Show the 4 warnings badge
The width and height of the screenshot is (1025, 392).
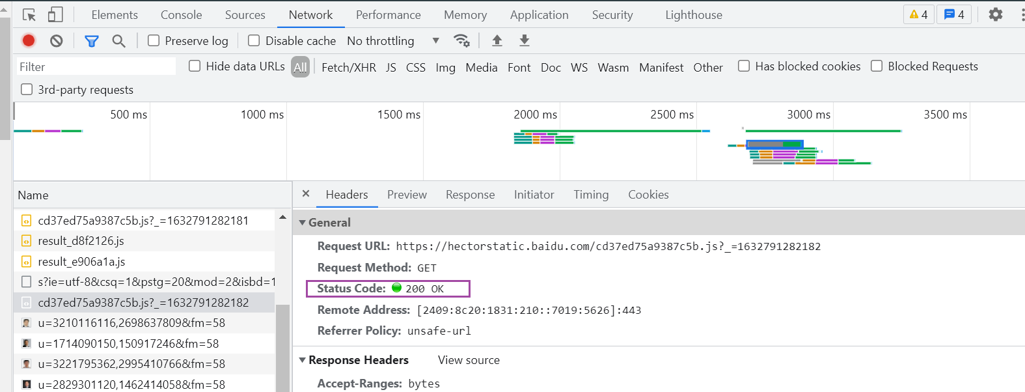(919, 14)
